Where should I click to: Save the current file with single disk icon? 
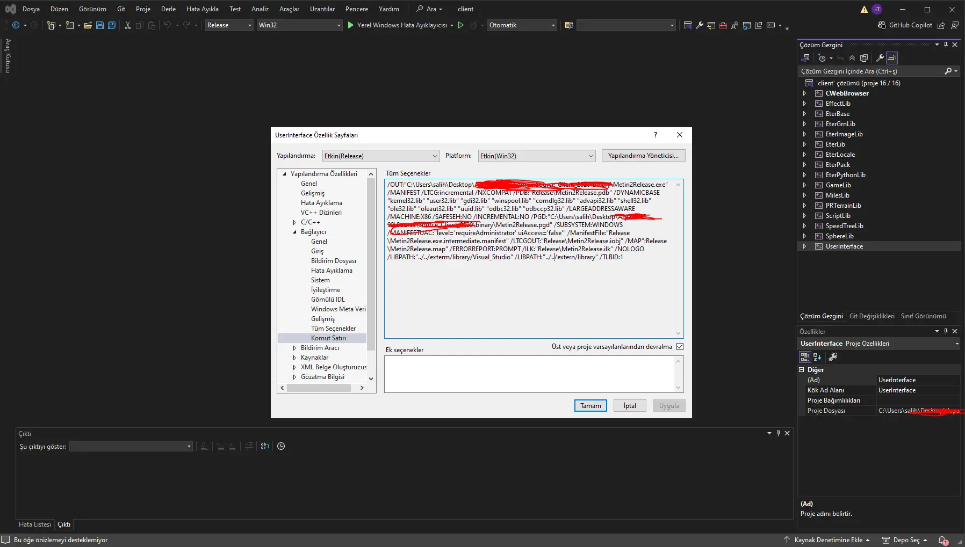tap(100, 25)
